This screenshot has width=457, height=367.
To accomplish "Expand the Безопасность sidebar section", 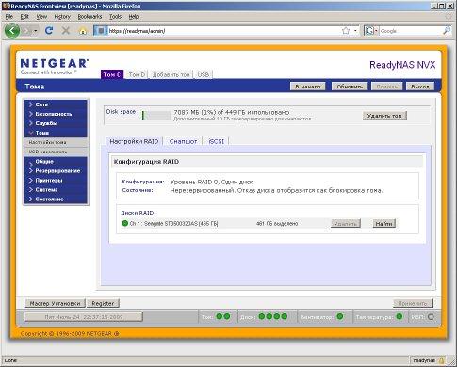I will click(x=56, y=114).
